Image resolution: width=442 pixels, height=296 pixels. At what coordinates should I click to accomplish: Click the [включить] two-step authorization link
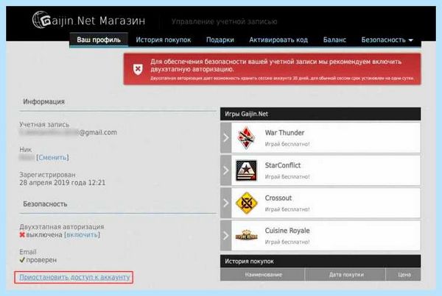coord(82,235)
